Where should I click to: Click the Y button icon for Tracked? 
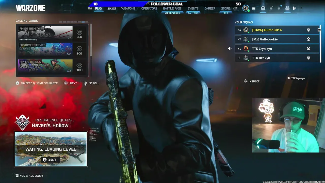pyautogui.click(x=18, y=83)
